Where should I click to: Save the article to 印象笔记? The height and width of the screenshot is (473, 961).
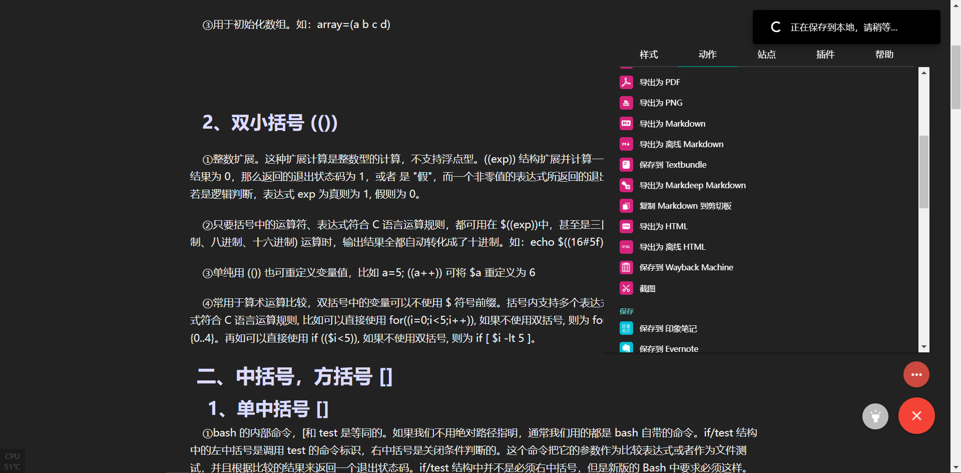(x=668, y=329)
